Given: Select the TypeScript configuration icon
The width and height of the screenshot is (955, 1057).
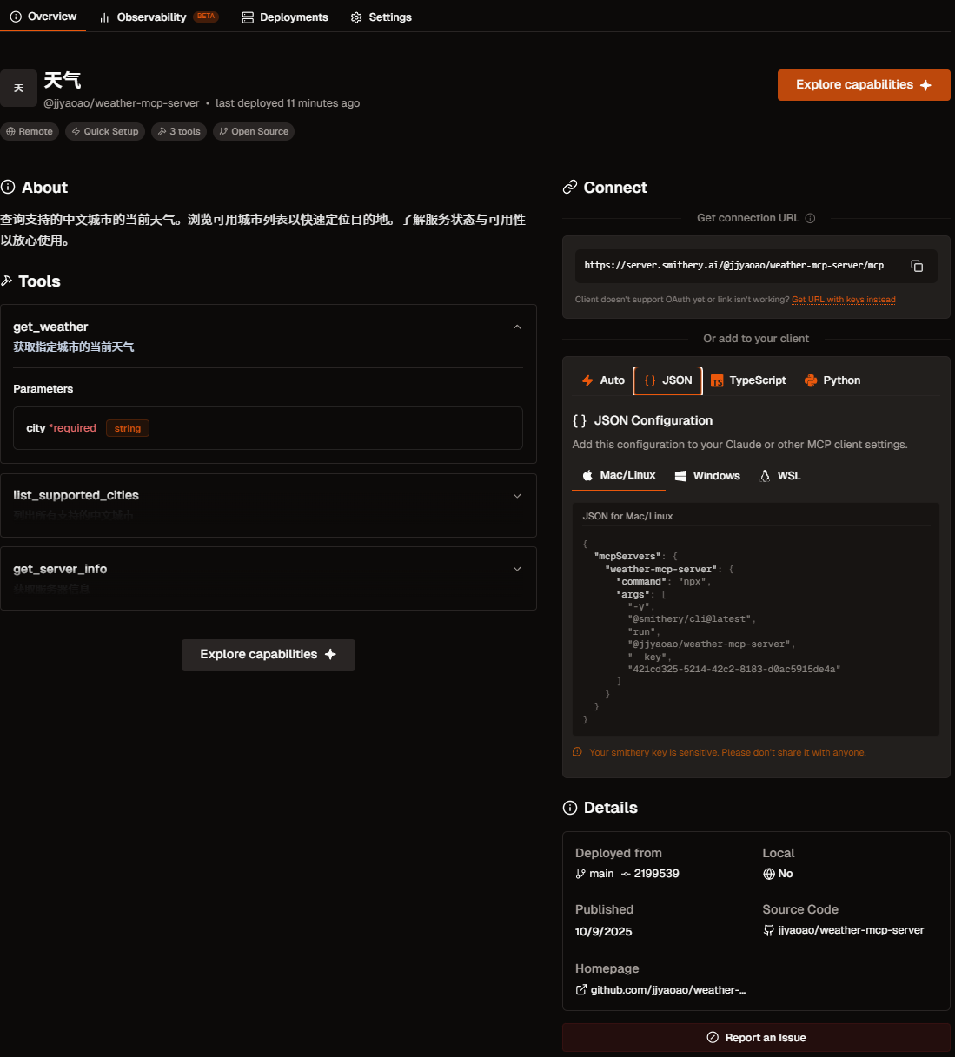Looking at the screenshot, I should click(717, 380).
